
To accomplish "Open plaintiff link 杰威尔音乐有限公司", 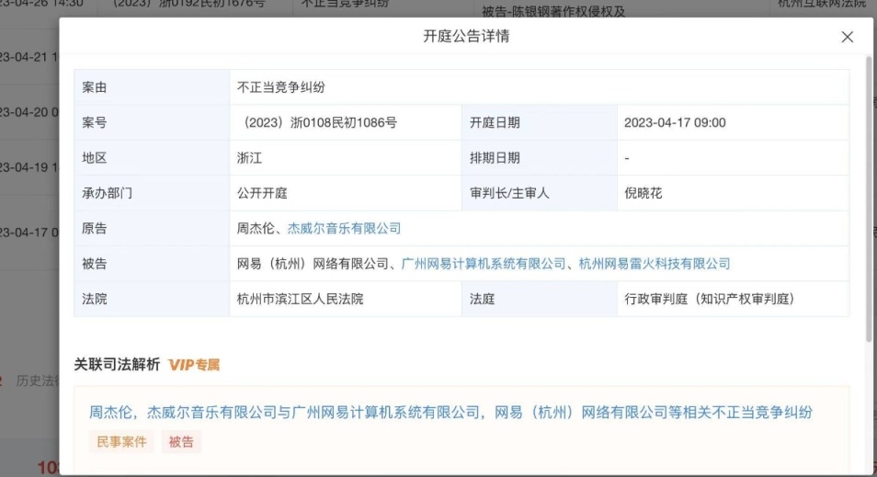I will pyautogui.click(x=344, y=228).
